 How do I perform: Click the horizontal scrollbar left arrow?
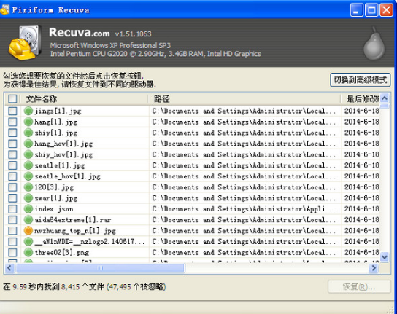(9, 267)
